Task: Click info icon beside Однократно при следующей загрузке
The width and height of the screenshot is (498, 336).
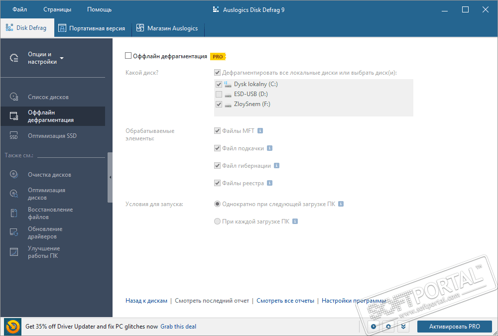Action: (x=341, y=204)
